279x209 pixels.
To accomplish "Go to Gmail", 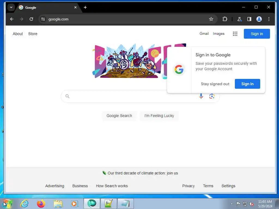I will [204, 33].
